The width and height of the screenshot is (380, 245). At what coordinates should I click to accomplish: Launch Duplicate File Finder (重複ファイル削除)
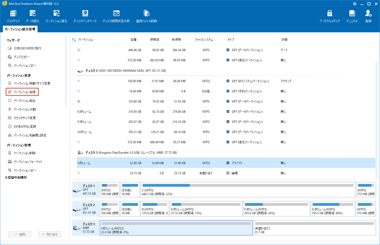point(146,16)
